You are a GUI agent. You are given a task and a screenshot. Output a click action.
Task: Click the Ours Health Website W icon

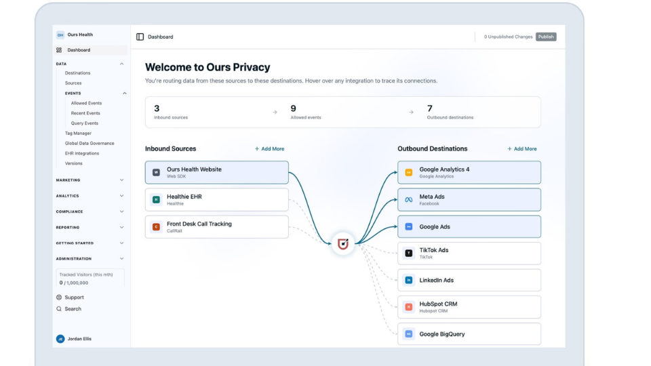[x=156, y=172]
